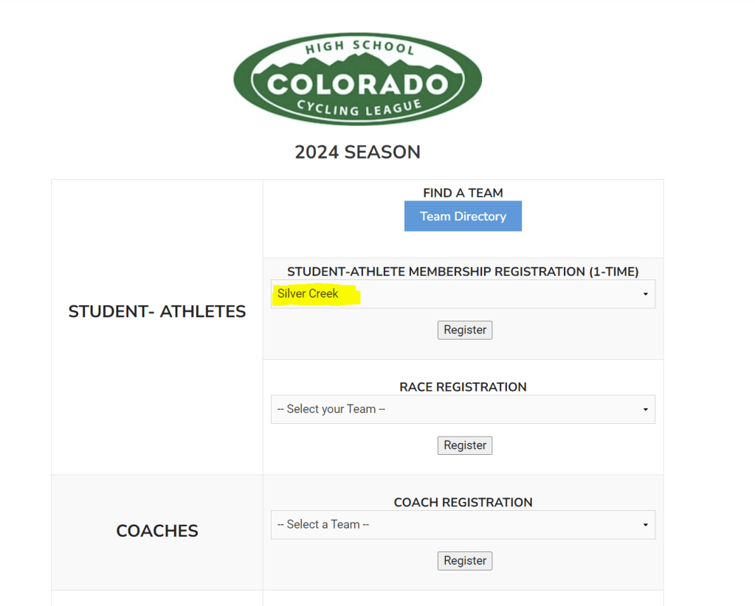Click the Coach Registration dropdown arrow
The height and width of the screenshot is (606, 755).
point(645,525)
